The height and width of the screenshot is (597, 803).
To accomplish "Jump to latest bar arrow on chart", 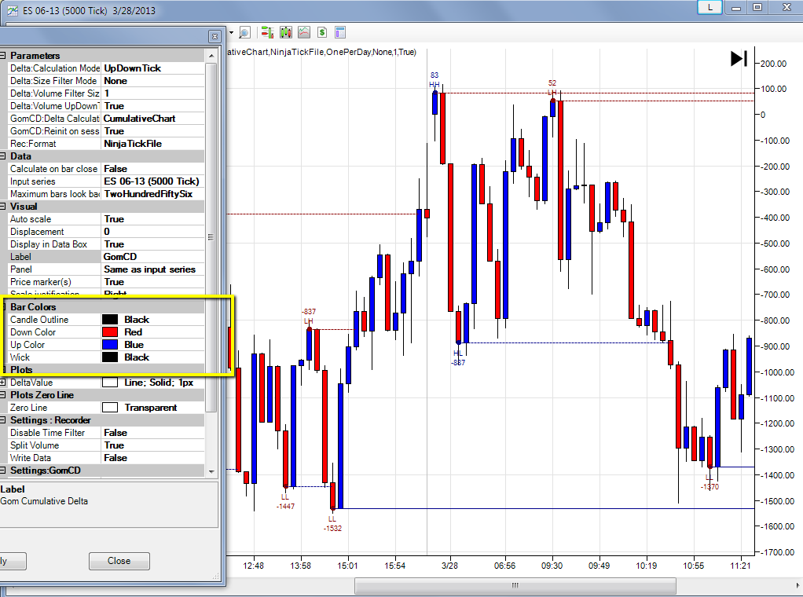I will 739,58.
